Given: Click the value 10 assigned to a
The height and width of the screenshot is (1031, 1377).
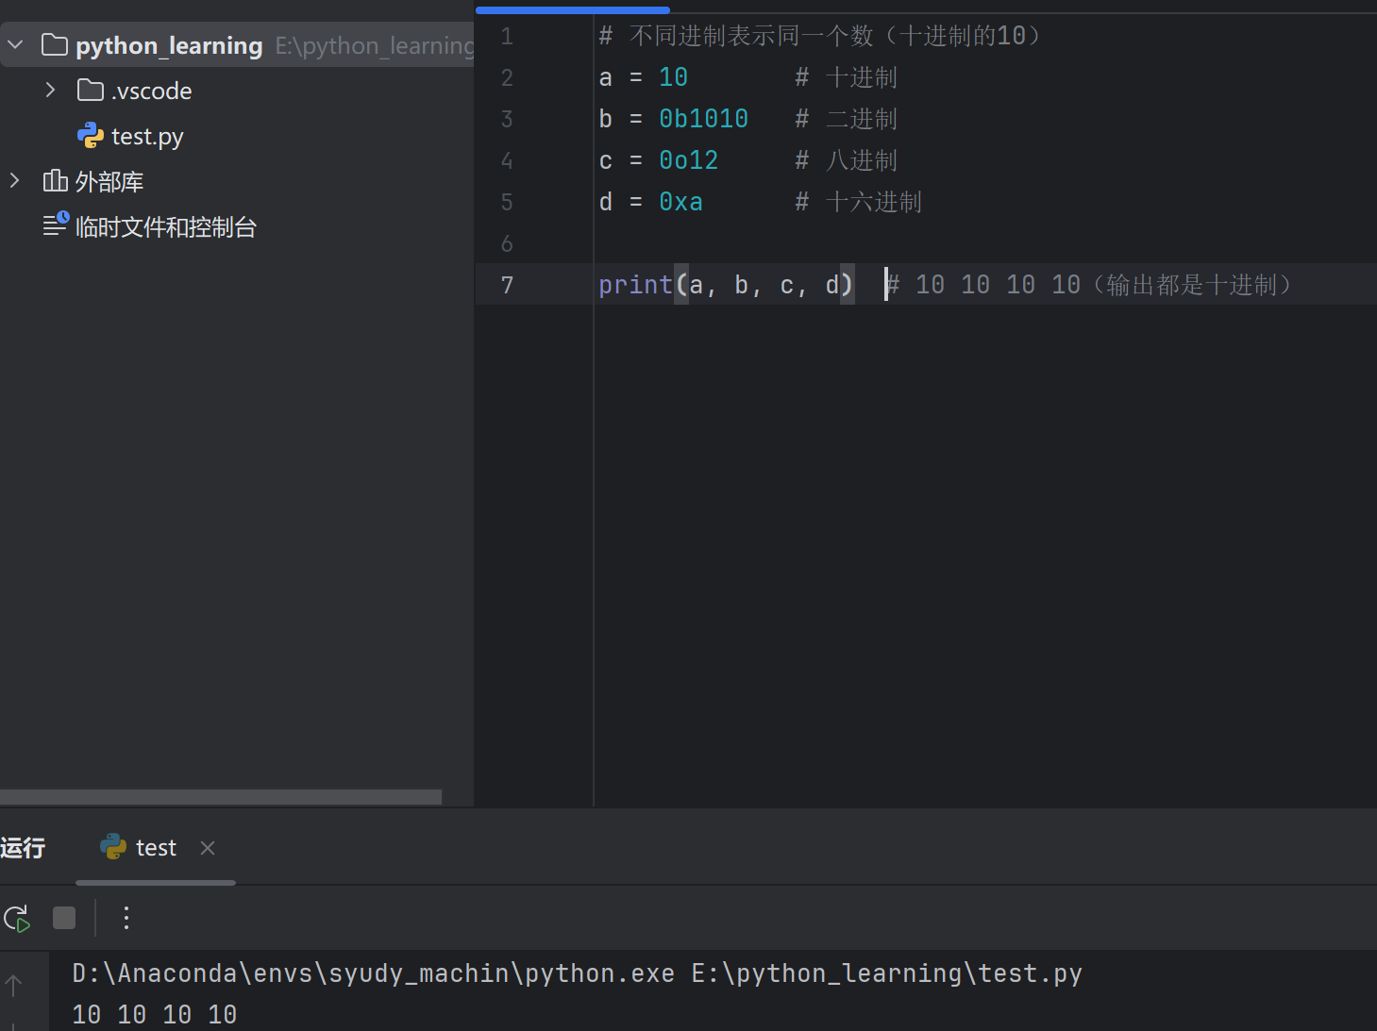Looking at the screenshot, I should coord(674,77).
